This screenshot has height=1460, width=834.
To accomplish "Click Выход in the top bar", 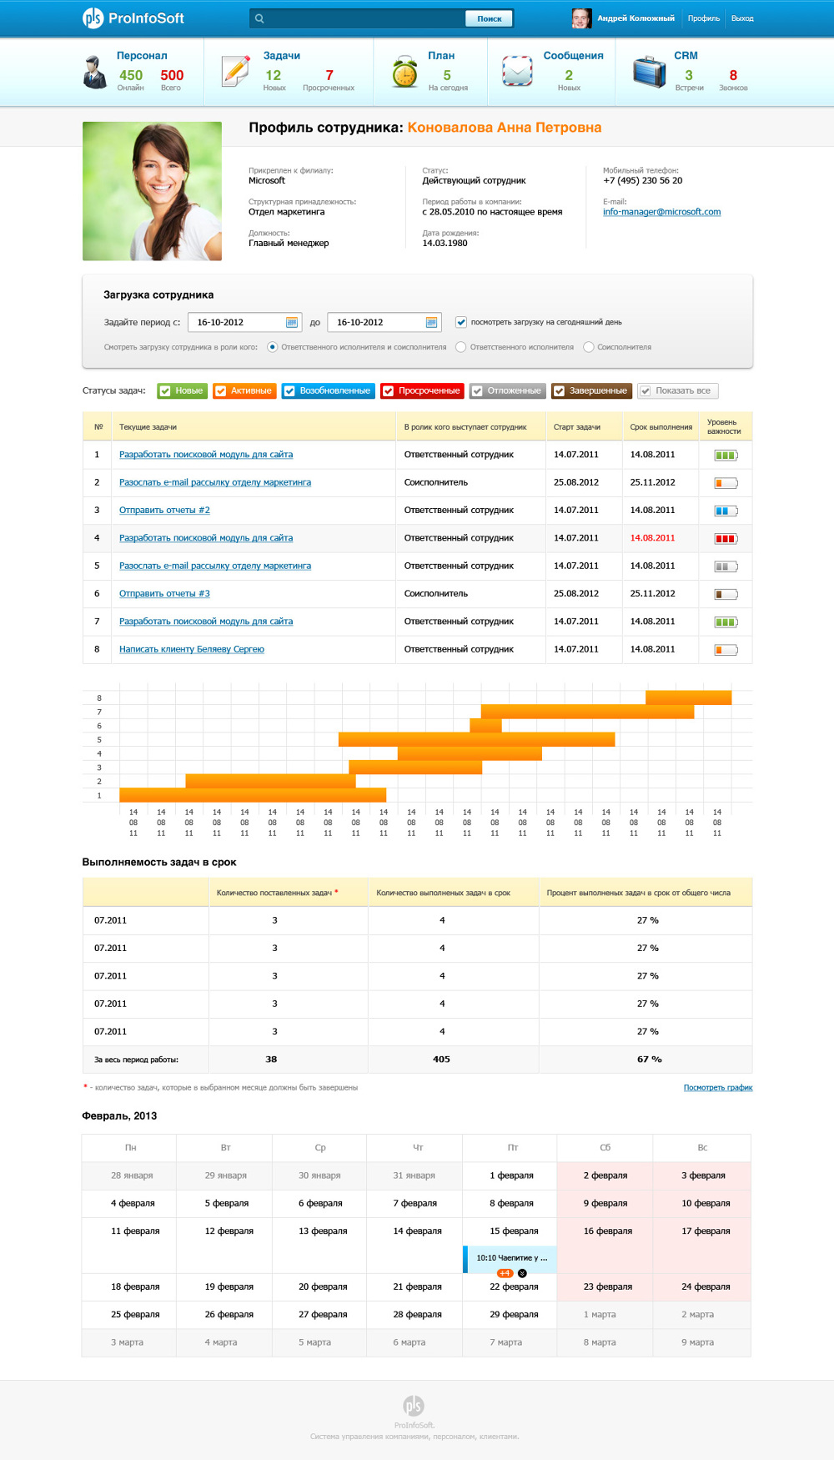I will tap(742, 18).
